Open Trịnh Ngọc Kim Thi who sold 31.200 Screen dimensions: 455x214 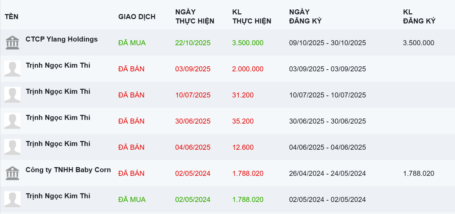point(58,91)
